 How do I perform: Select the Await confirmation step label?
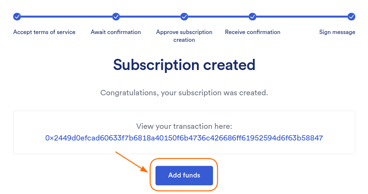(x=116, y=32)
